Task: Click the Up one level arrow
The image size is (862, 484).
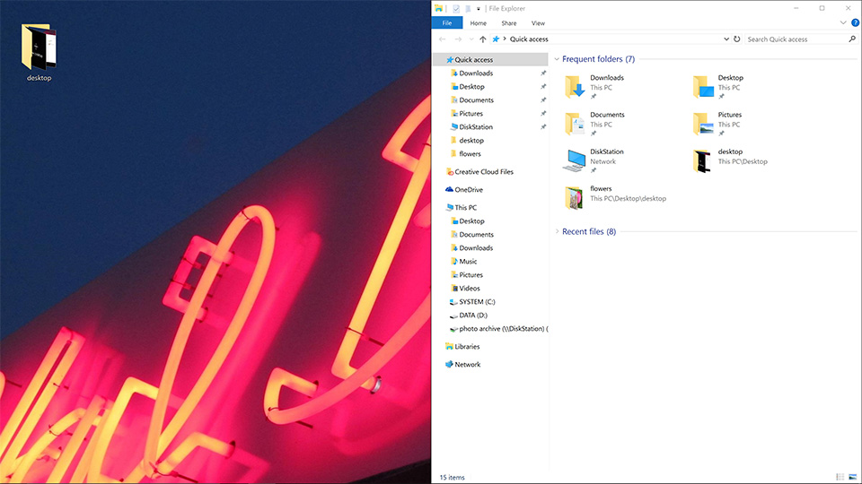Action: [483, 39]
